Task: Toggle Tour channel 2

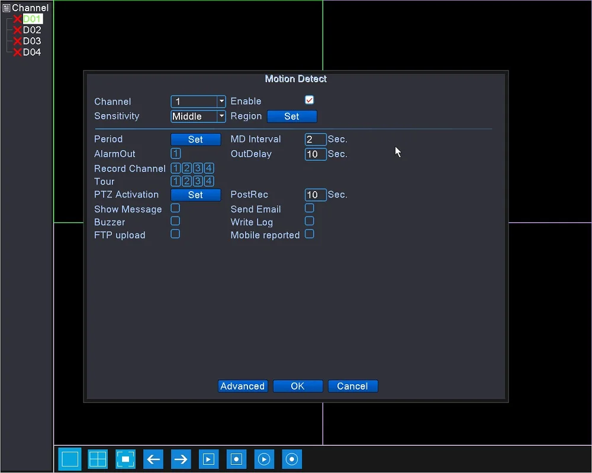Action: [x=186, y=181]
